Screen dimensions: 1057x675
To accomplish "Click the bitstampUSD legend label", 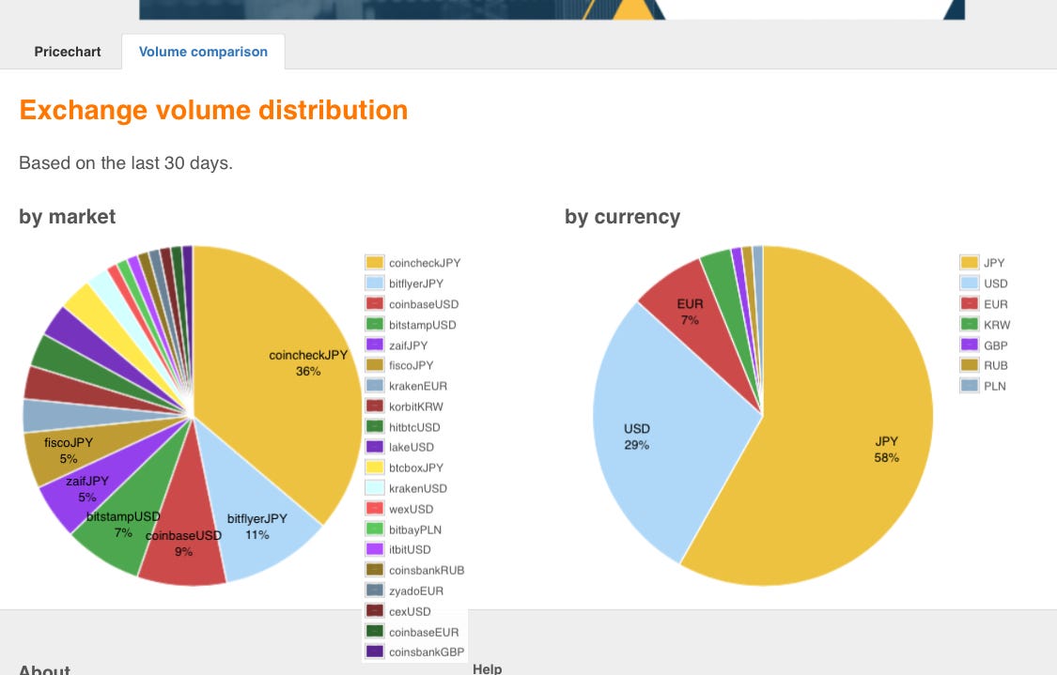I will (x=422, y=325).
